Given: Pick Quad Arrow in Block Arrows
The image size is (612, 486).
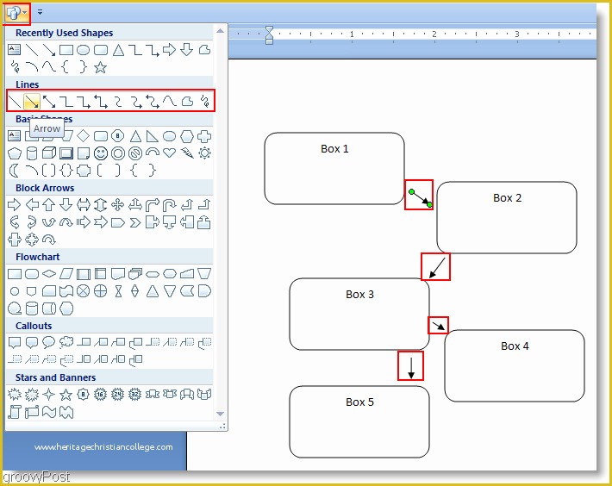Looking at the screenshot, I should 117,205.
